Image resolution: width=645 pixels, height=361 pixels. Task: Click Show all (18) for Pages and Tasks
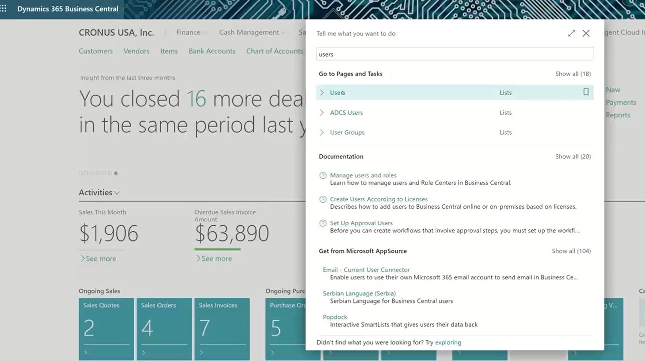click(x=572, y=74)
